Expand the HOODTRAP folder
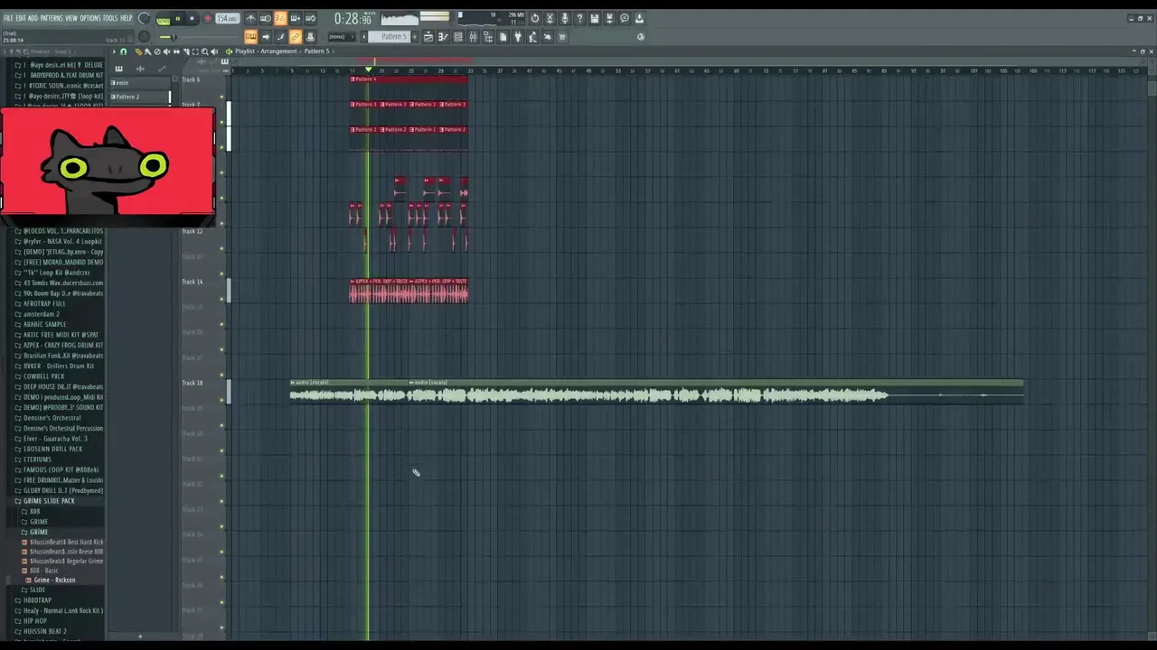This screenshot has height=650, width=1157. [x=37, y=600]
